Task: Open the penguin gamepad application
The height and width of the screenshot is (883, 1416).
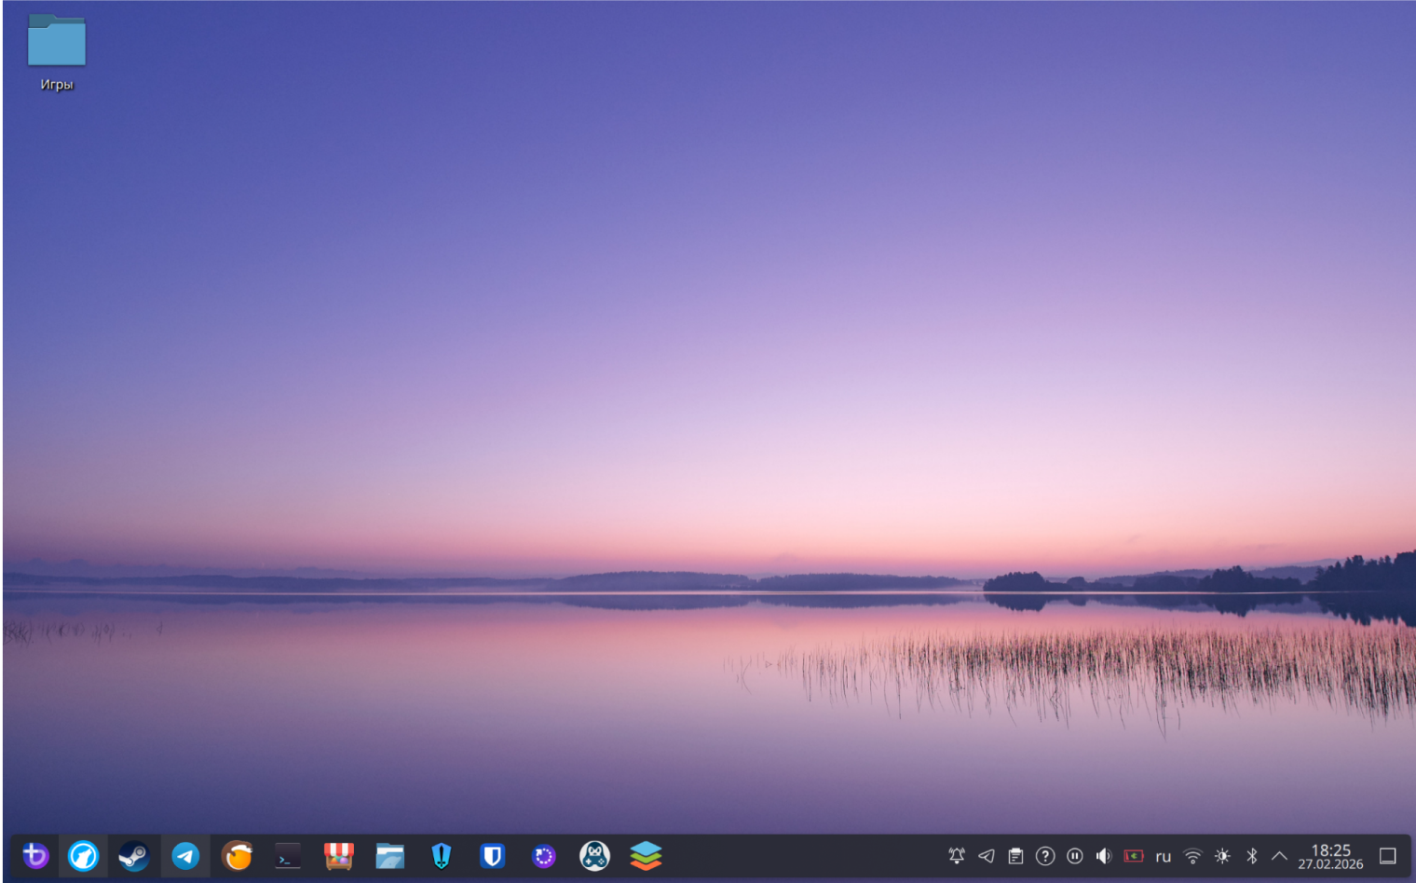Action: click(x=594, y=855)
